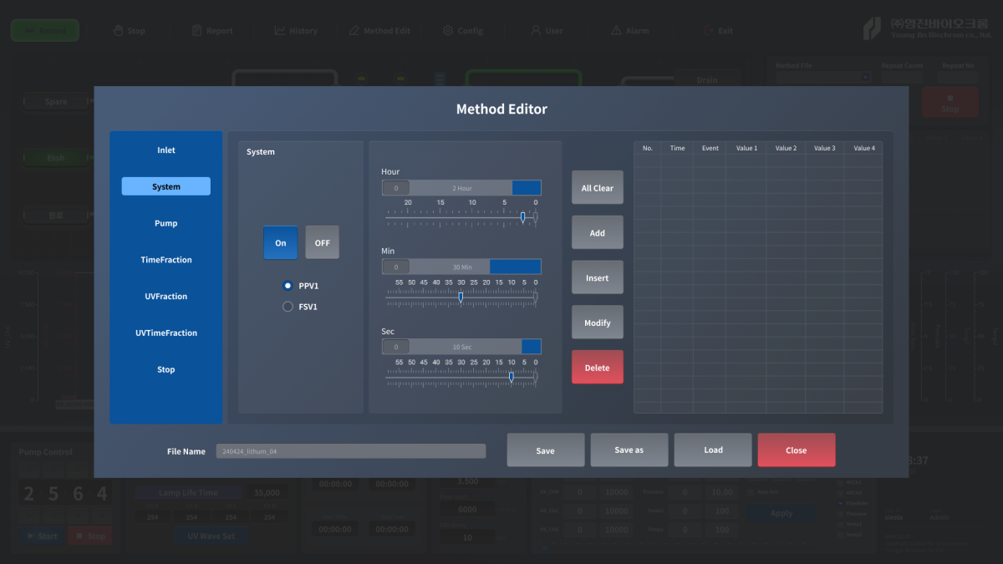
Task: Select the PPV1 radio option
Action: point(288,286)
